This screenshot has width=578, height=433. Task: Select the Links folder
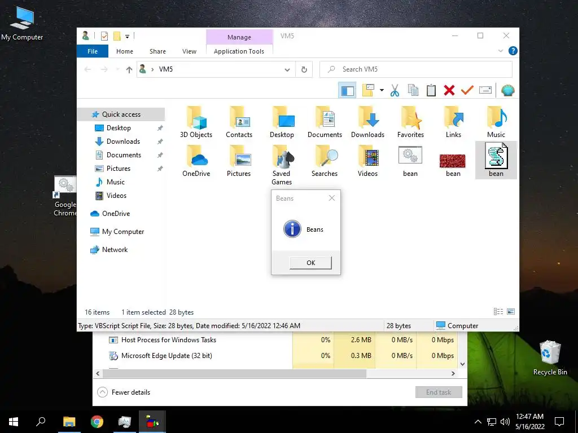click(453, 122)
